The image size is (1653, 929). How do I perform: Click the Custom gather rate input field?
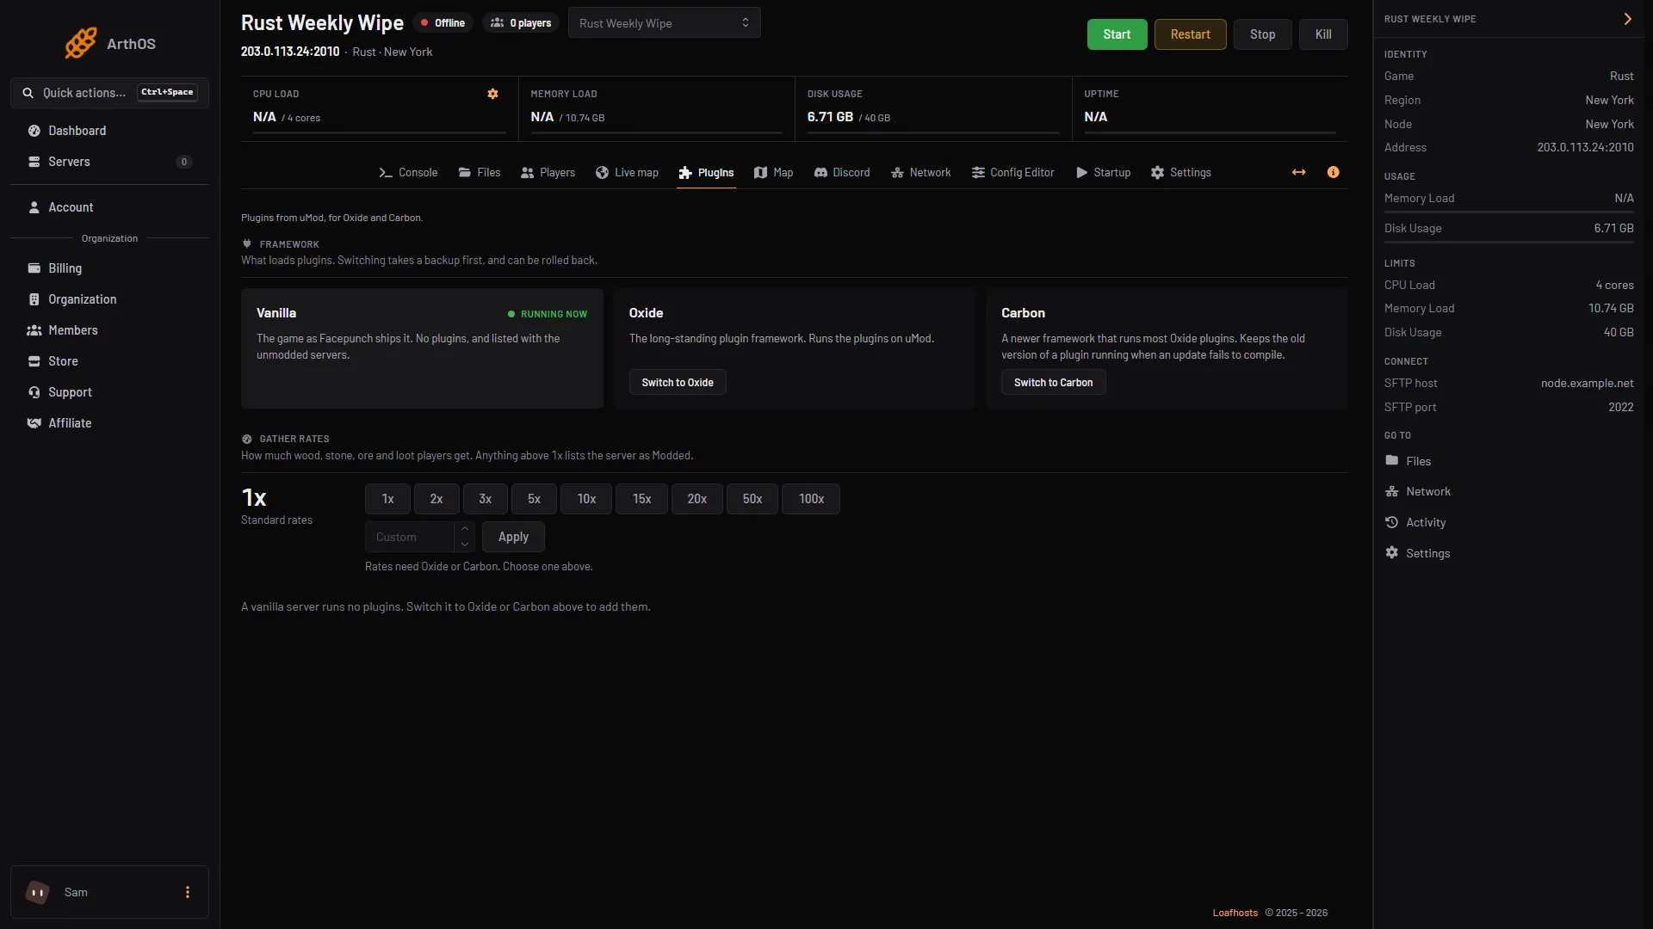pos(410,537)
